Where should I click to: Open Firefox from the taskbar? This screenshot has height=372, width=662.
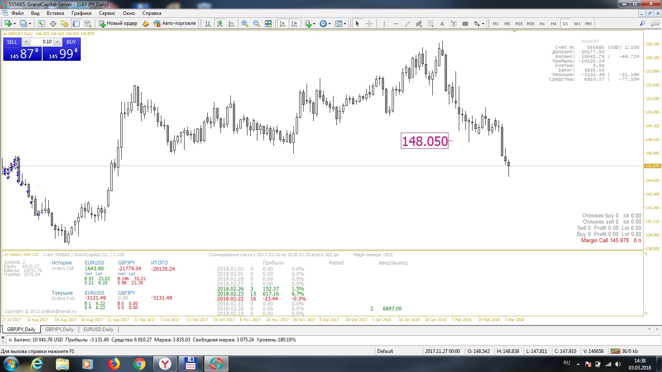click(x=113, y=364)
